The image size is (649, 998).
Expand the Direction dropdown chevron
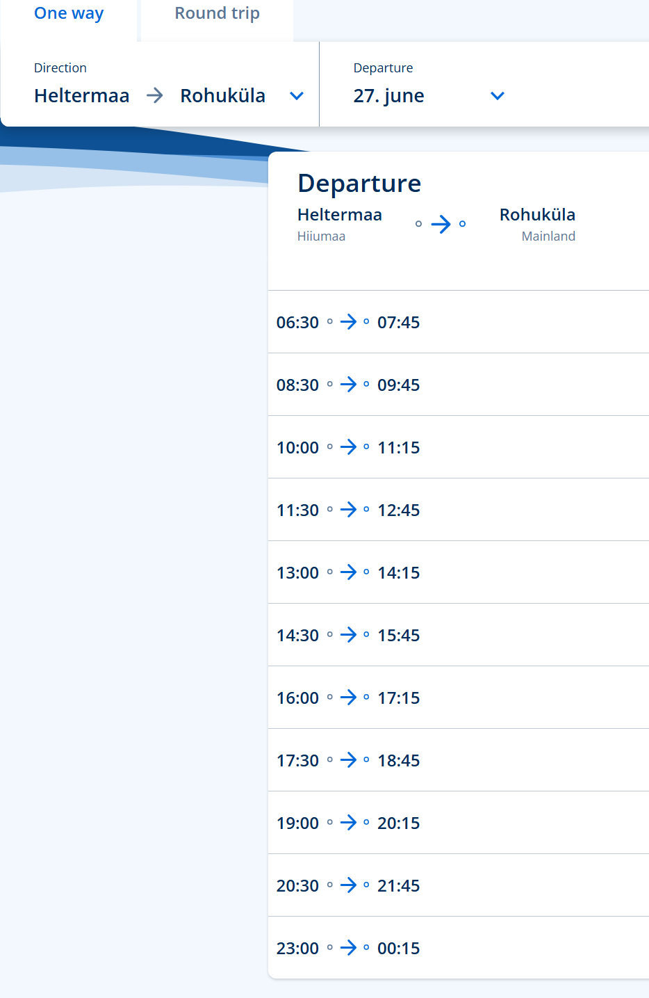tap(297, 96)
